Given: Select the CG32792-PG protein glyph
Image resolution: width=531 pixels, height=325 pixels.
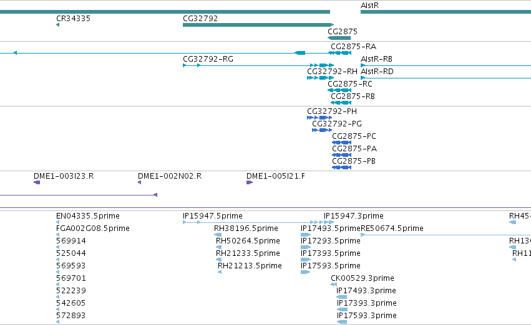Looking at the screenshot, I should (x=322, y=130).
